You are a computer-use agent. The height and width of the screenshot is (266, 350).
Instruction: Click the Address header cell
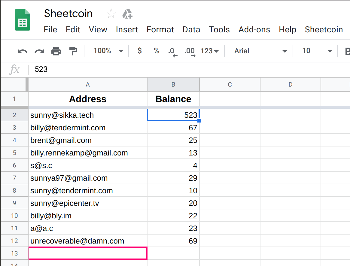[88, 99]
